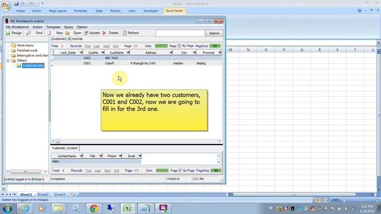The width and height of the screenshot is (381, 214).
Task: Open the Formulas ribbon tab
Action: 81,11
